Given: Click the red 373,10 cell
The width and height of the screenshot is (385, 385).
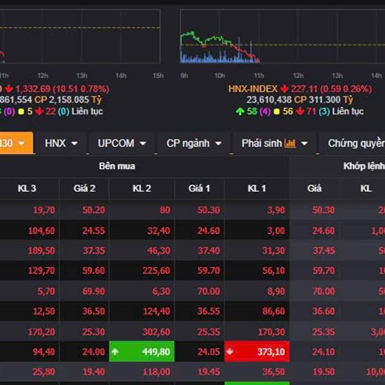Looking at the screenshot, I should point(257,352).
